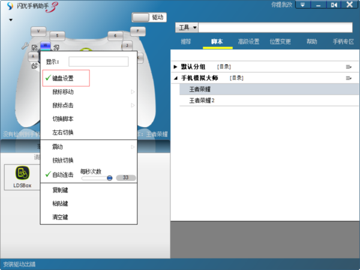Click list options icon for 默认分组
The image size is (360, 270).
pyautogui.click(x=349, y=67)
